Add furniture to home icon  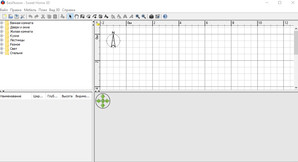click(63, 17)
